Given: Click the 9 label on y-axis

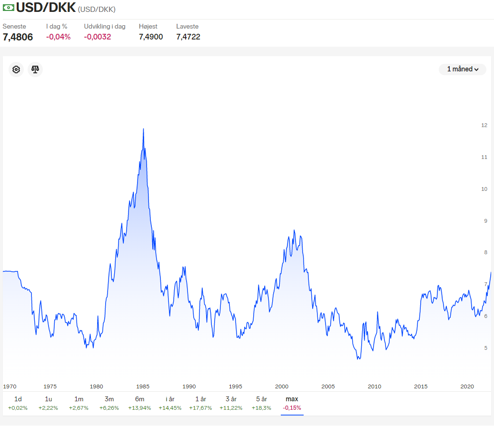Looking at the screenshot, I should coord(485,221).
